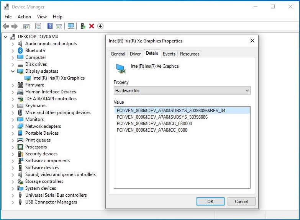Switch to the Events tab
Viewport: 300px width, 220px height.
169,54
